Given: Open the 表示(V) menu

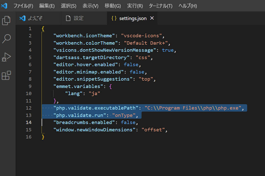Looking at the screenshot, I should point(90,6).
